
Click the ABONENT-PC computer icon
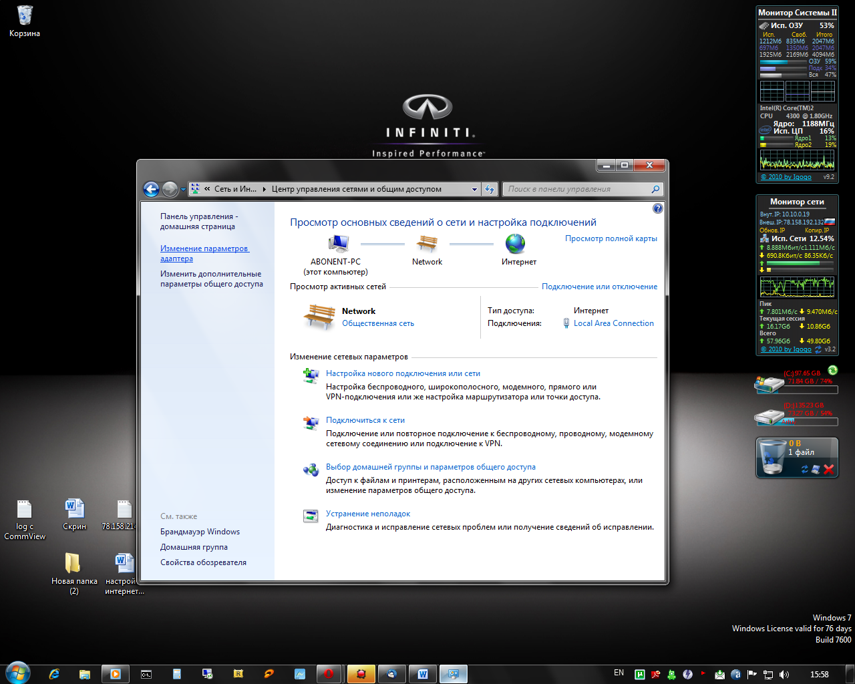pos(338,244)
